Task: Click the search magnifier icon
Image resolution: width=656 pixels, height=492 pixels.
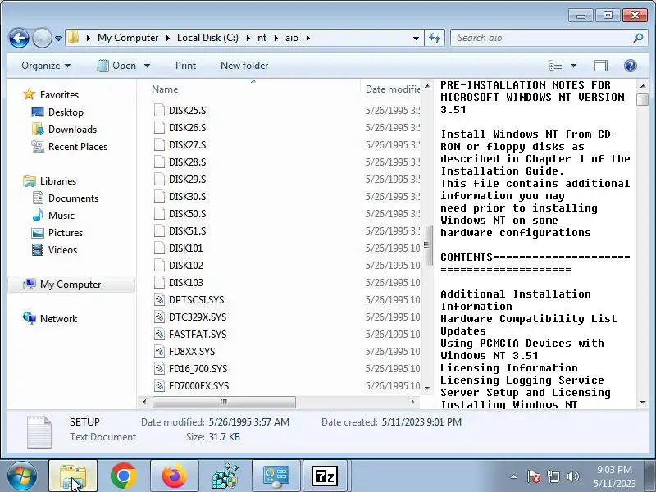Action: pyautogui.click(x=638, y=38)
